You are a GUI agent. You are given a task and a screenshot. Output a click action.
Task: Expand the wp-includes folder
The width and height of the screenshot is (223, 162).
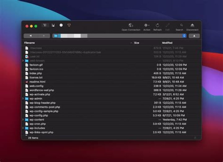click(23, 128)
